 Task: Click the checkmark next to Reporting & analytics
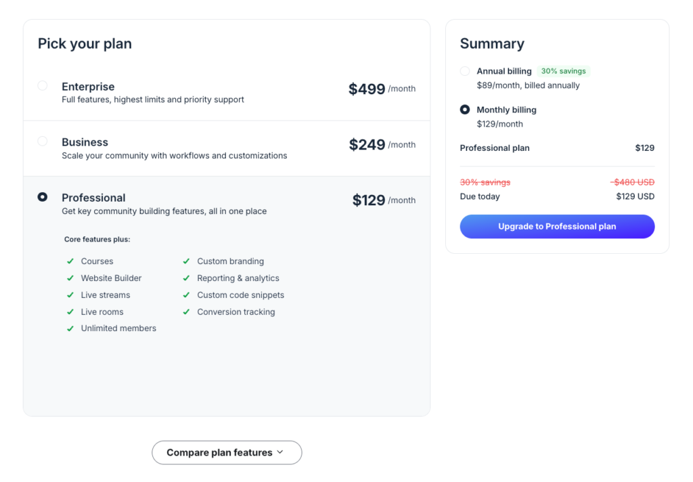point(186,278)
